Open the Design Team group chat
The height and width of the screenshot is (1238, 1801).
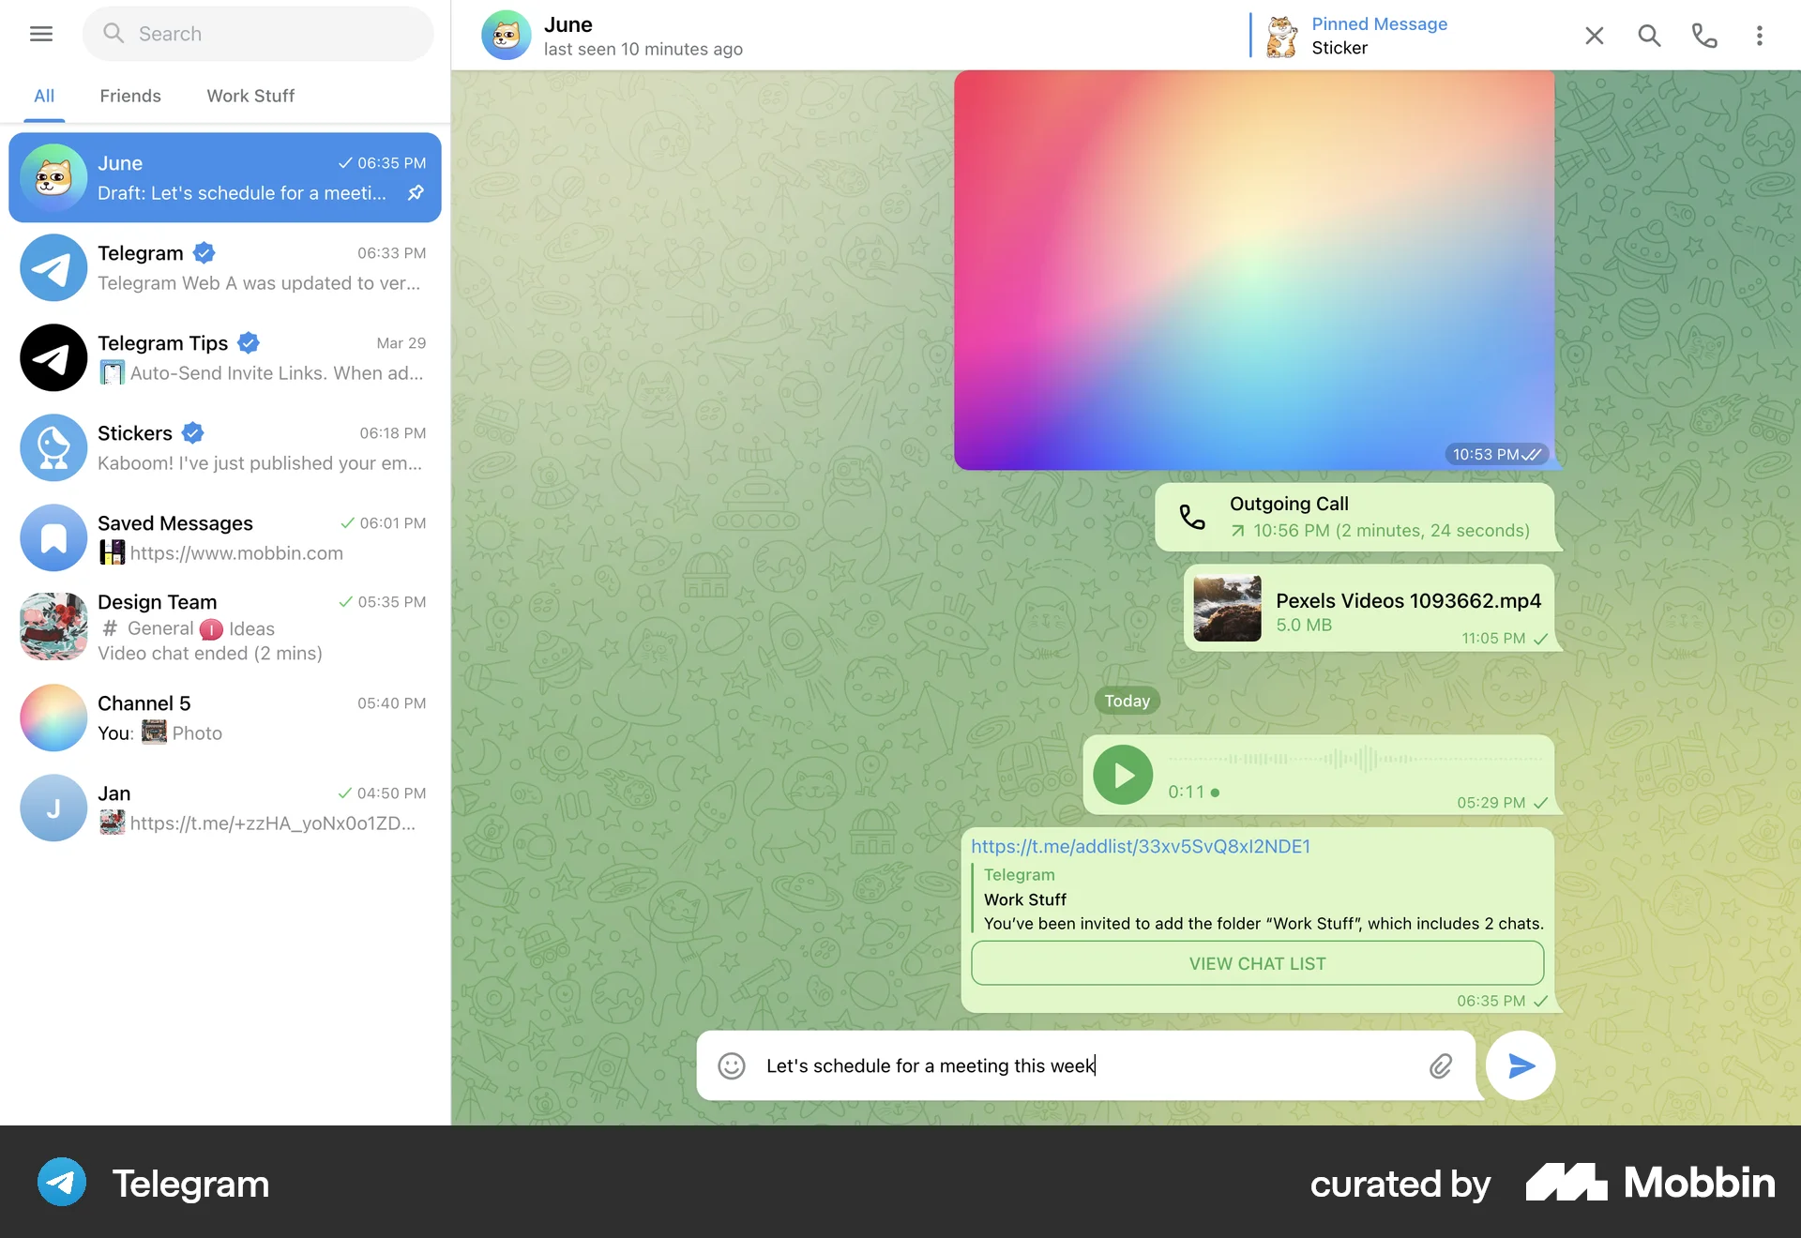point(225,627)
